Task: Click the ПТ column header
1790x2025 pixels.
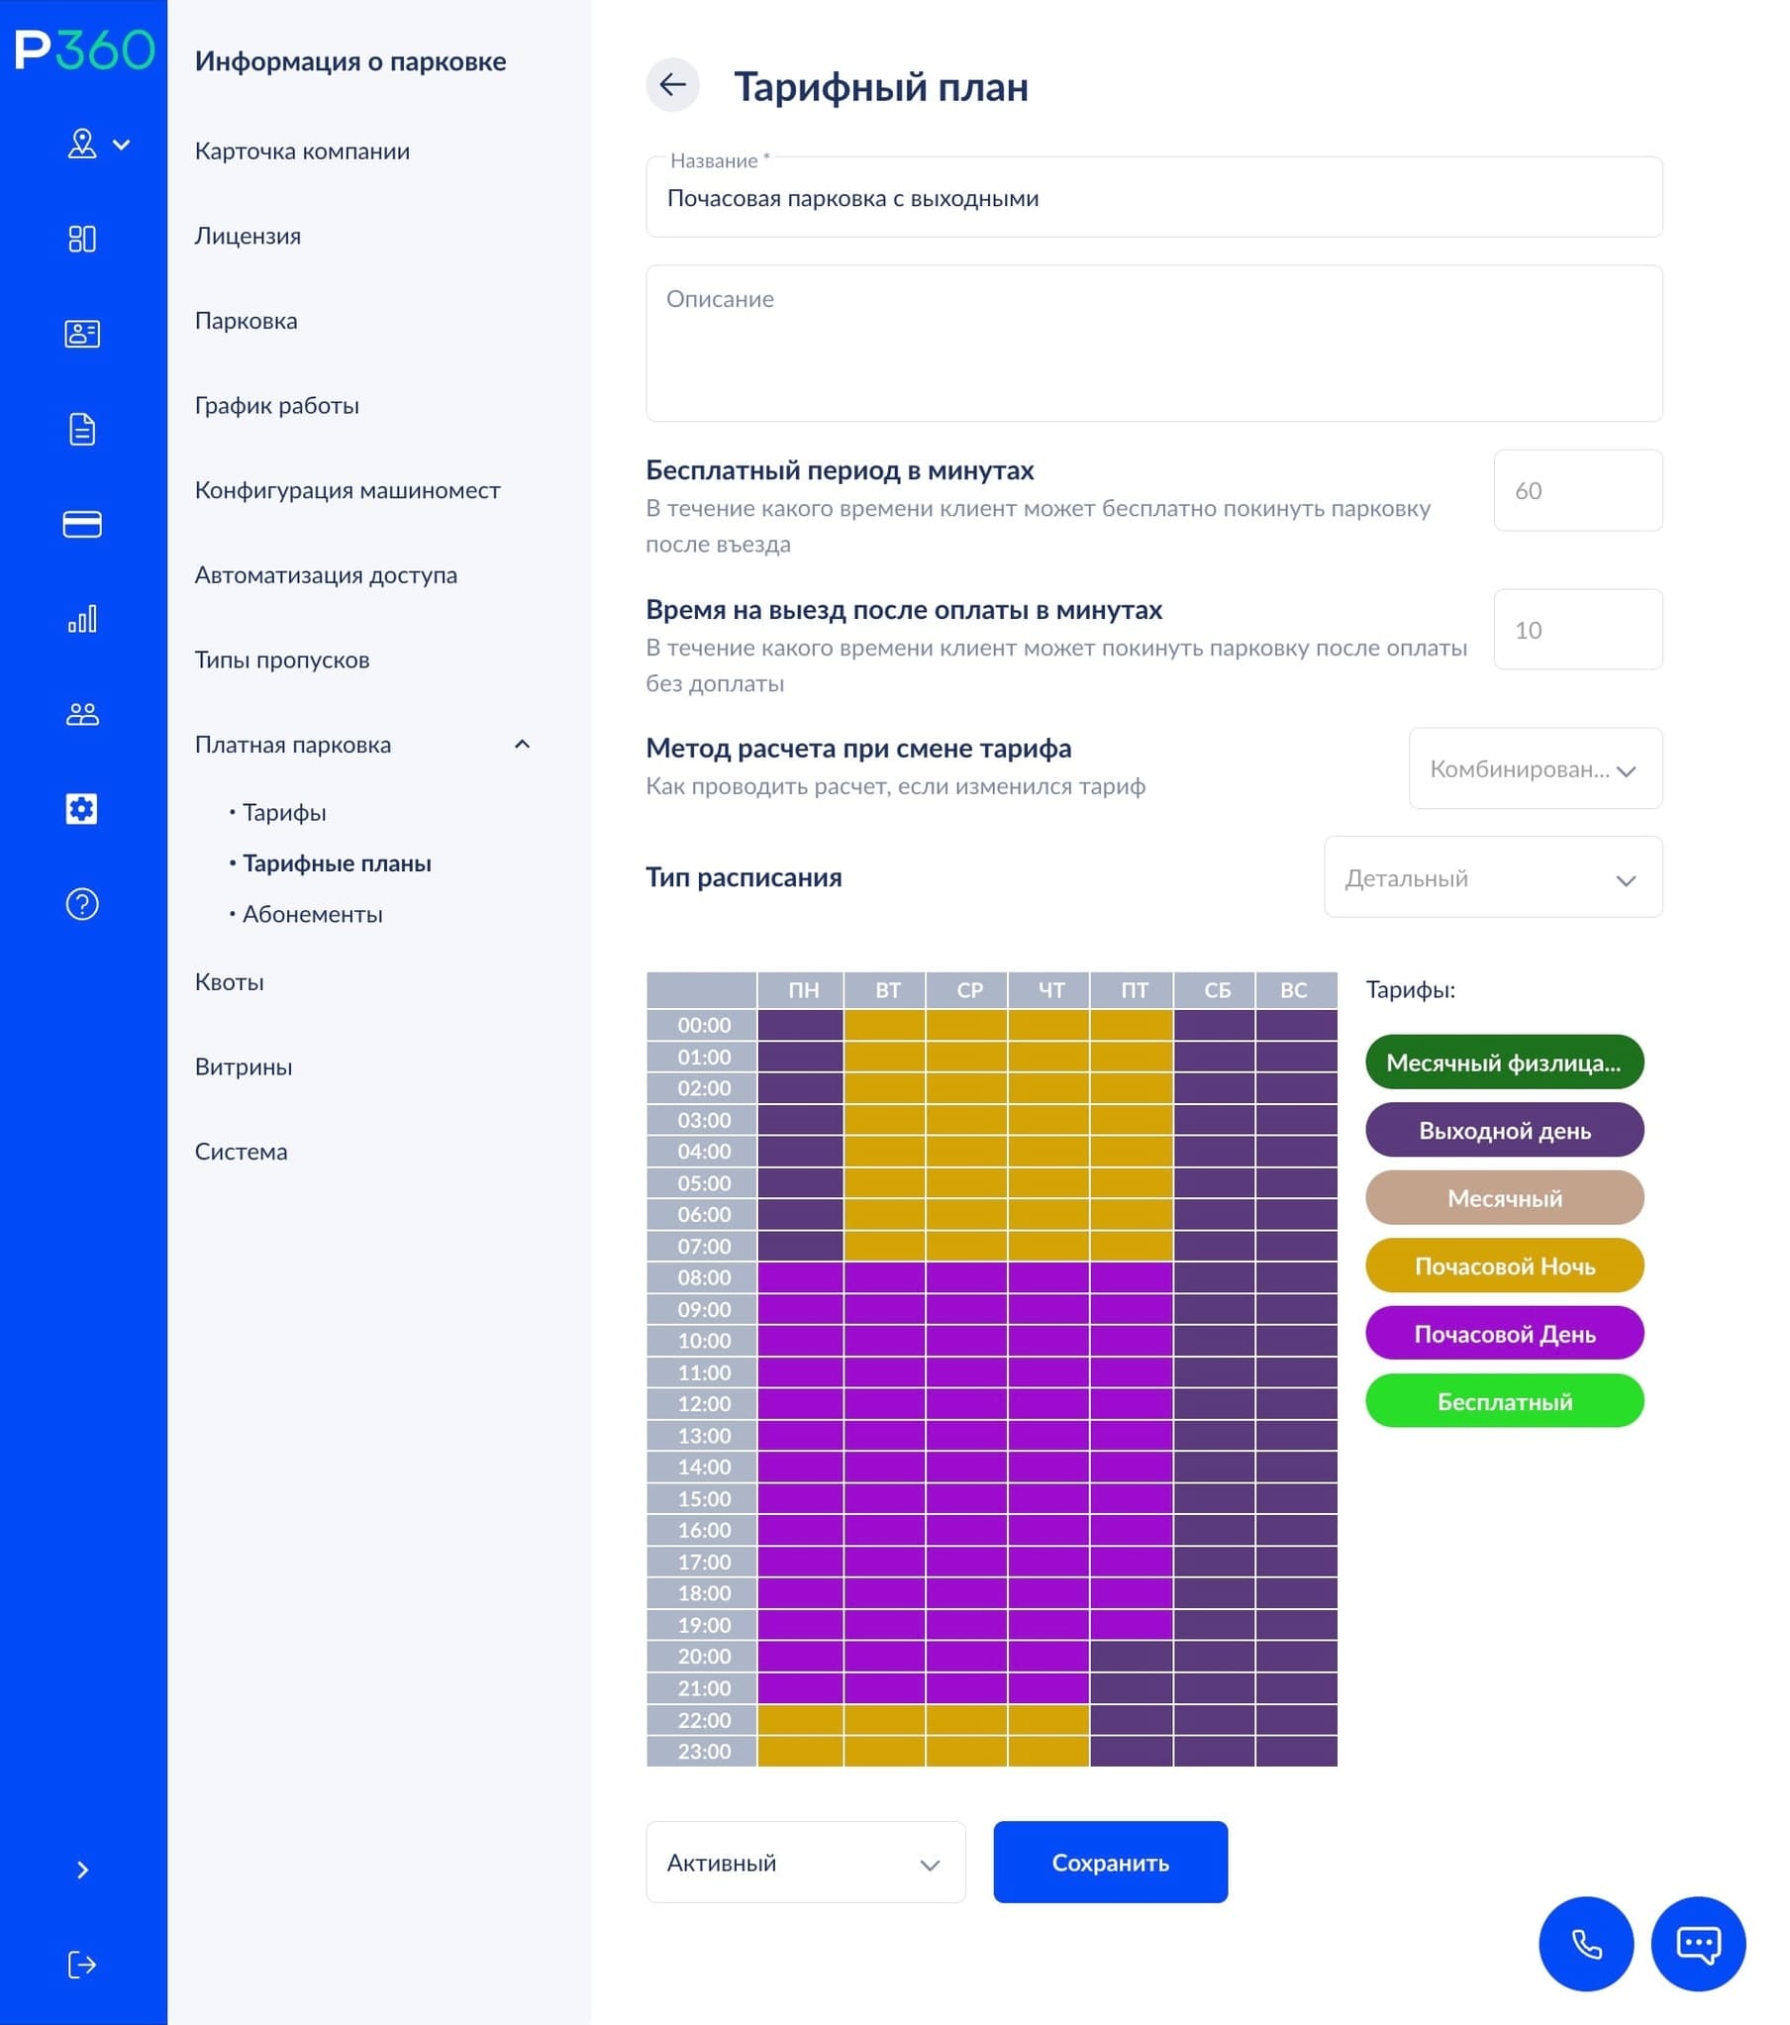Action: point(1133,990)
